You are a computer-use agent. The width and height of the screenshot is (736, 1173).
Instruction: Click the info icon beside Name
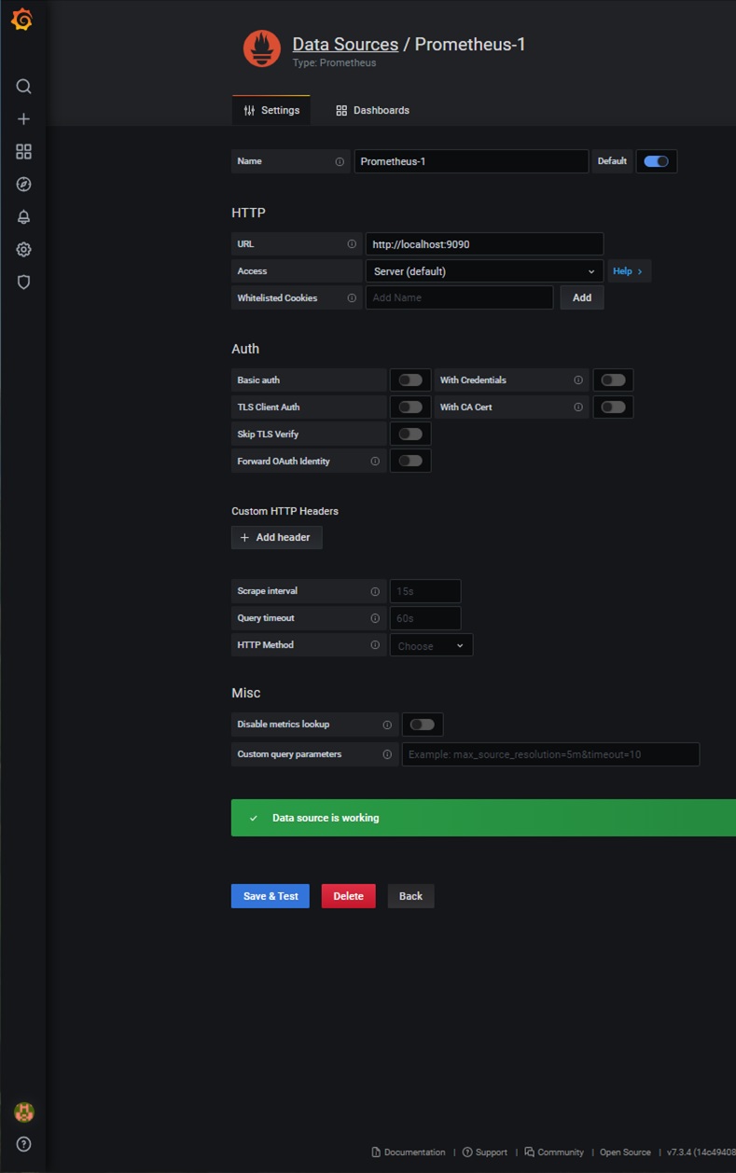coord(340,161)
